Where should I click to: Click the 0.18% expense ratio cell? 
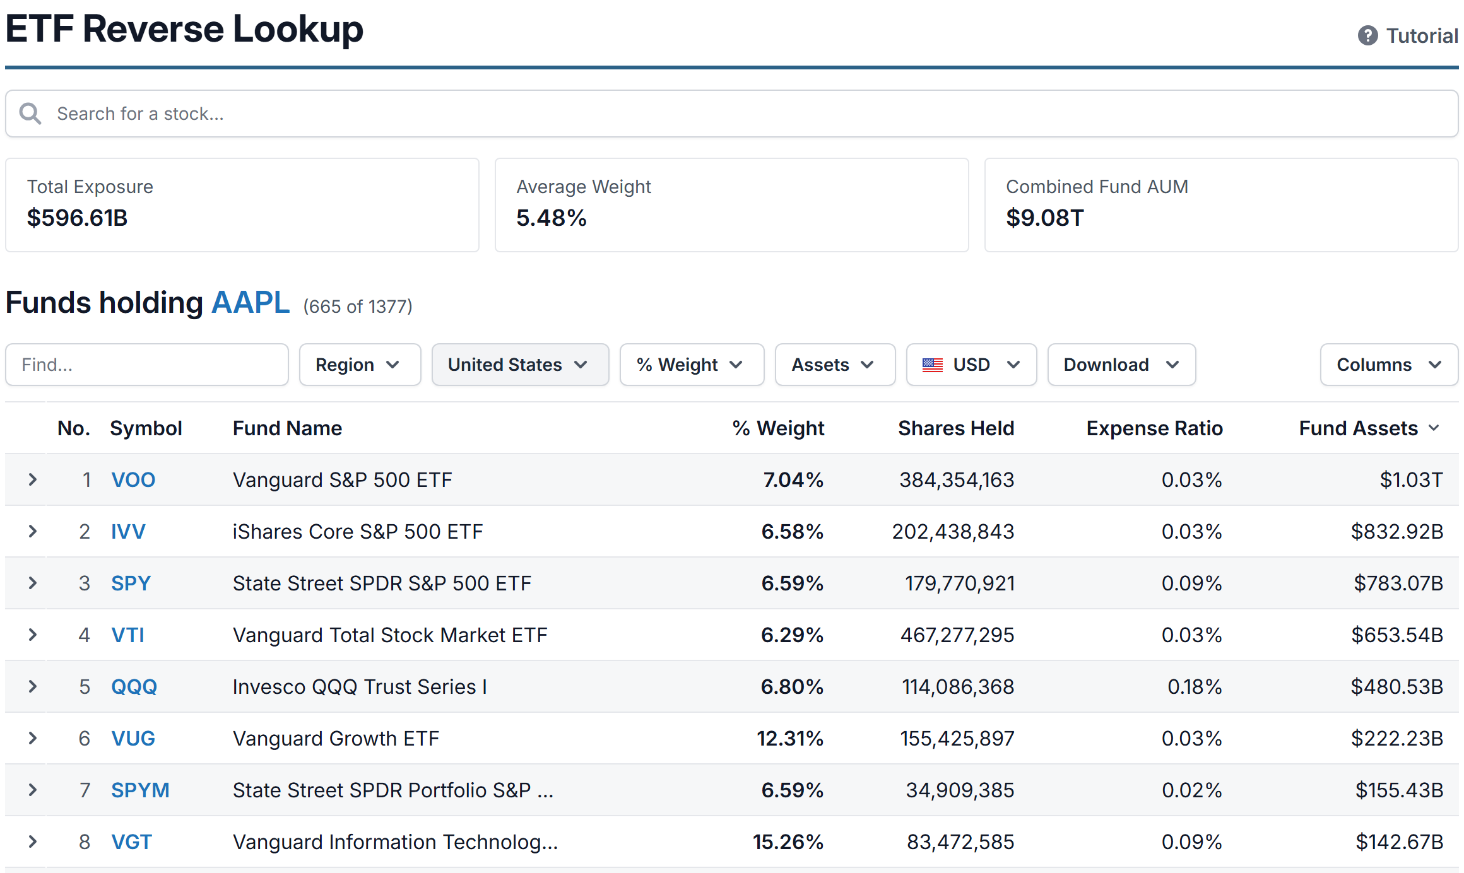pos(1195,686)
